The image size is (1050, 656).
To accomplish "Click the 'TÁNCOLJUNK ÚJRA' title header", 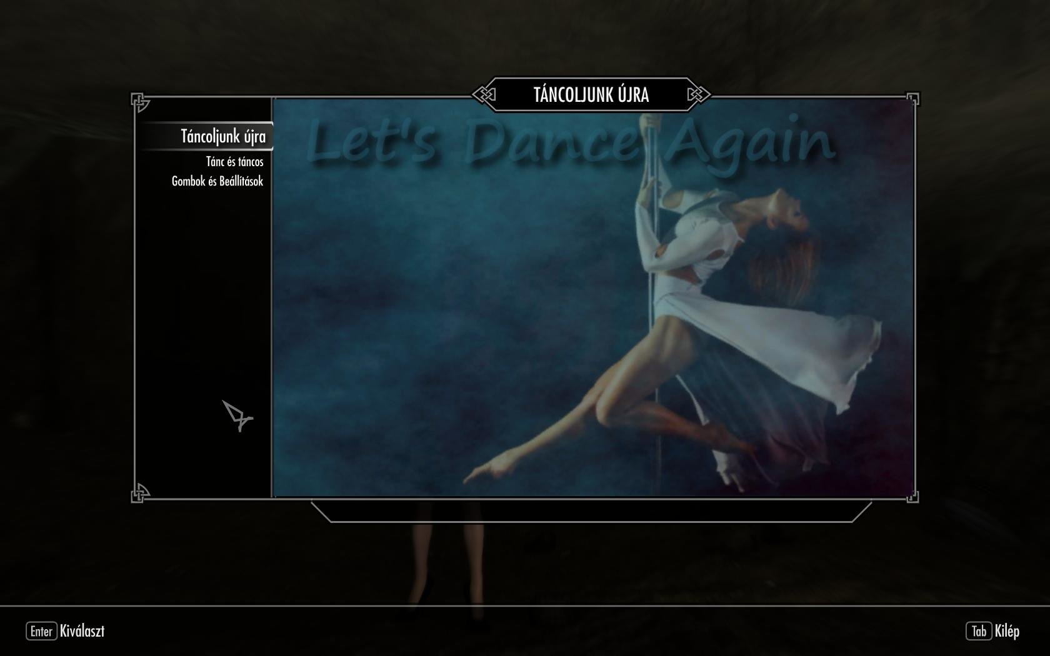I will 591,95.
